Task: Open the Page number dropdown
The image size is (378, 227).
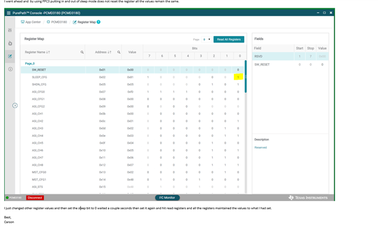Action: tap(206, 40)
